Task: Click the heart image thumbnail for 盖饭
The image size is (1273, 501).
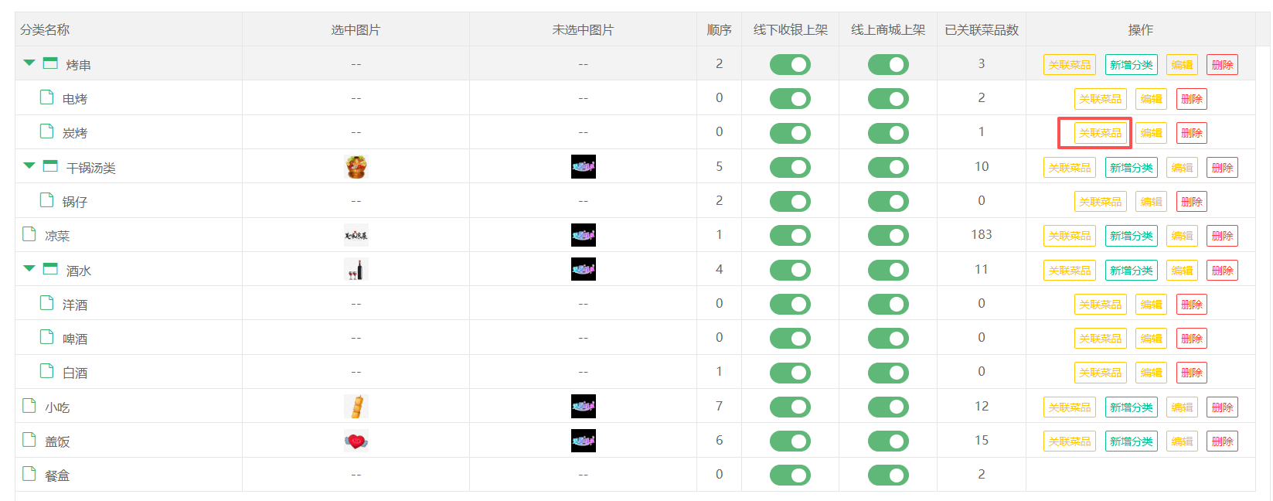Action: point(356,441)
